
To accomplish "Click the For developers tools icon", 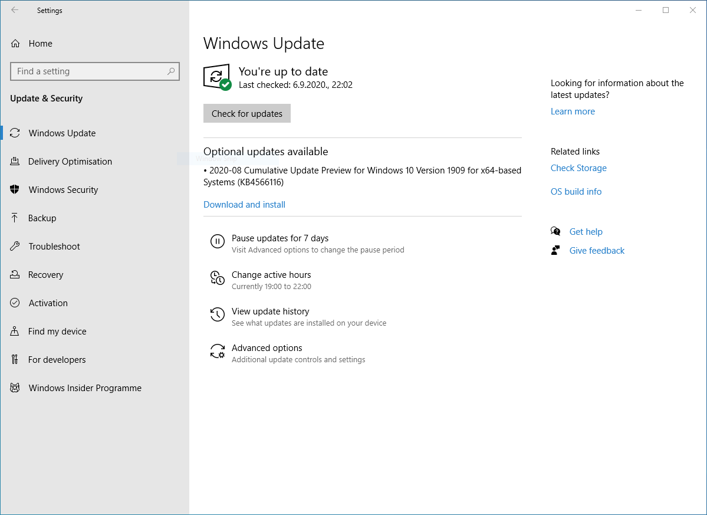I will pos(15,359).
